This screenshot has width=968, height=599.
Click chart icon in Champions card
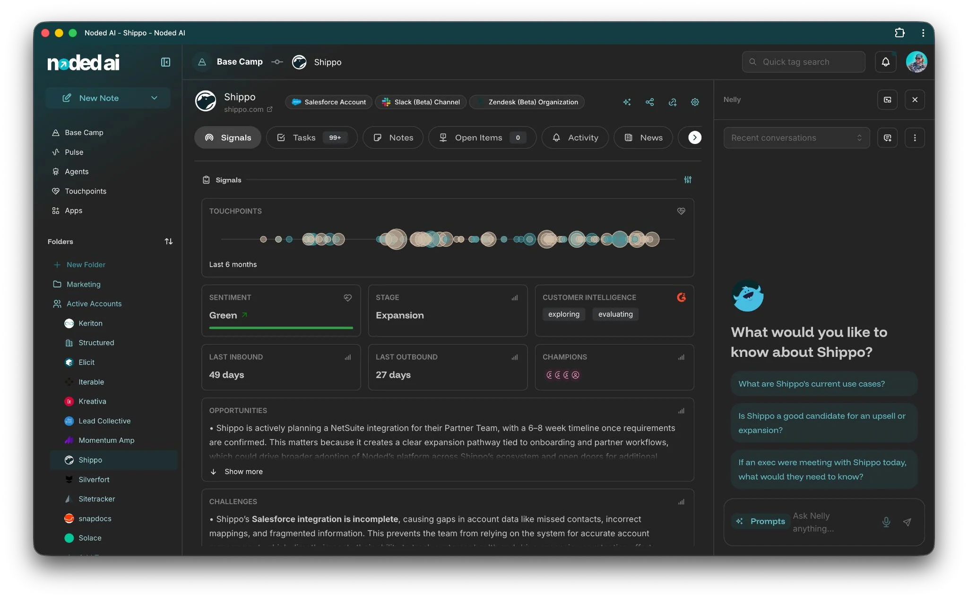click(x=681, y=357)
